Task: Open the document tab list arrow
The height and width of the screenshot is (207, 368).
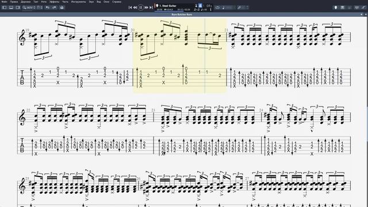Action: 362,14
